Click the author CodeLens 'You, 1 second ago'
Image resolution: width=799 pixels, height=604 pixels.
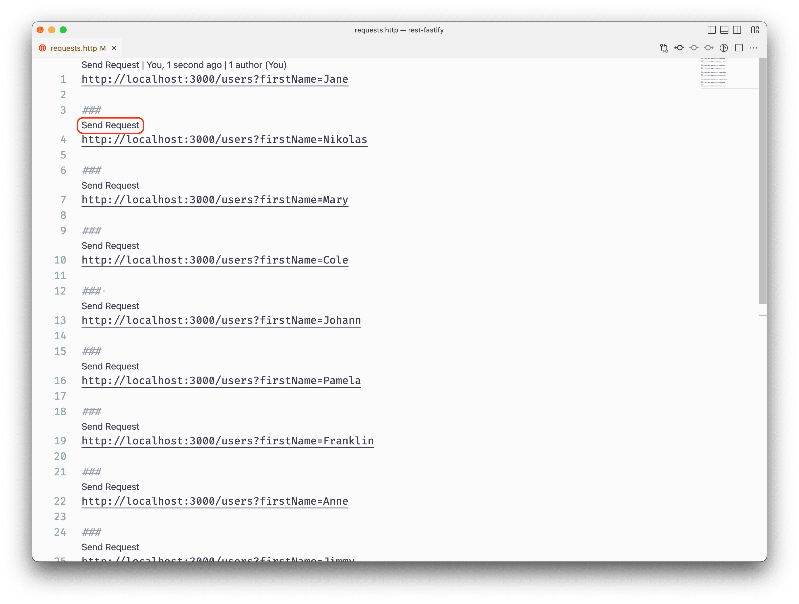[184, 65]
